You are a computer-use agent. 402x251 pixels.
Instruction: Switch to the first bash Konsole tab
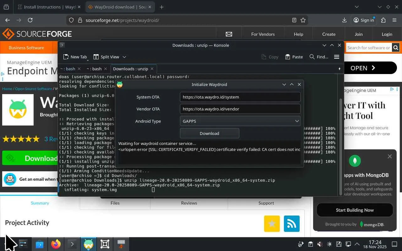pyautogui.click(x=68, y=69)
